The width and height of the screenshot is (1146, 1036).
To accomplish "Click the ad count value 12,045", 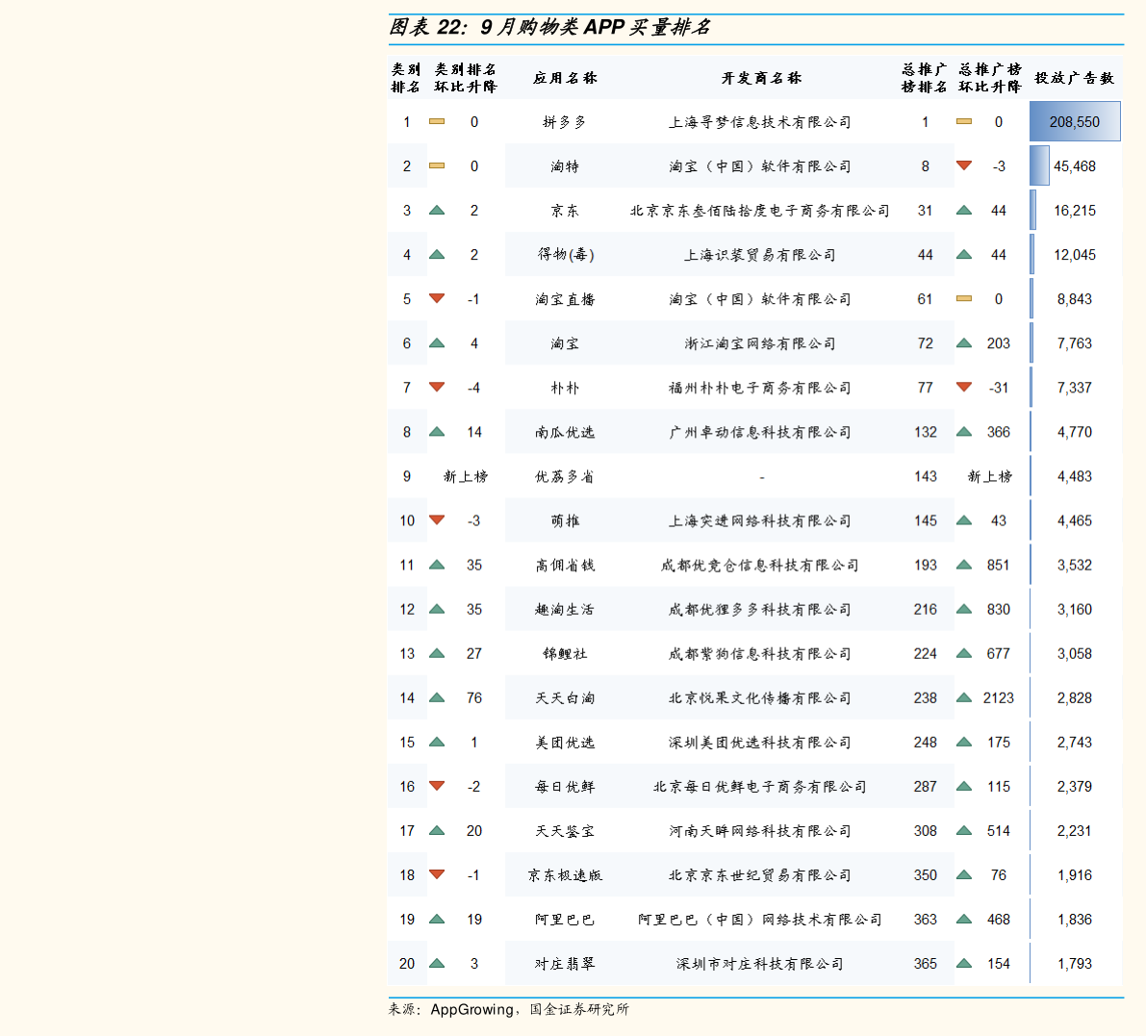I will click(x=1075, y=254).
